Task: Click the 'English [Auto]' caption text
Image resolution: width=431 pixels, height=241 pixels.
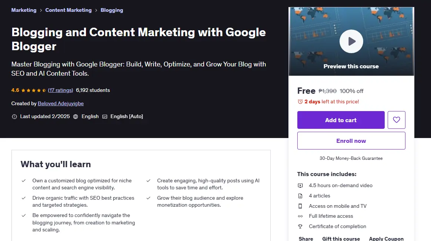Action: pyautogui.click(x=127, y=116)
